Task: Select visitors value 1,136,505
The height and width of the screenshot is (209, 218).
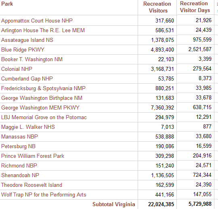Action: pyautogui.click(x=163, y=176)
